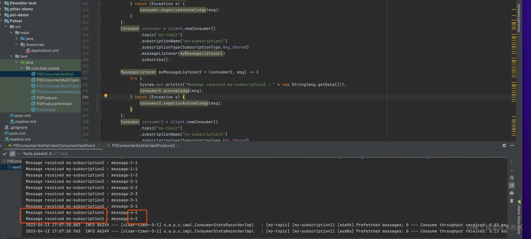Toggle soft-wrap in console output
The width and height of the screenshot is (531, 239).
pos(511,178)
